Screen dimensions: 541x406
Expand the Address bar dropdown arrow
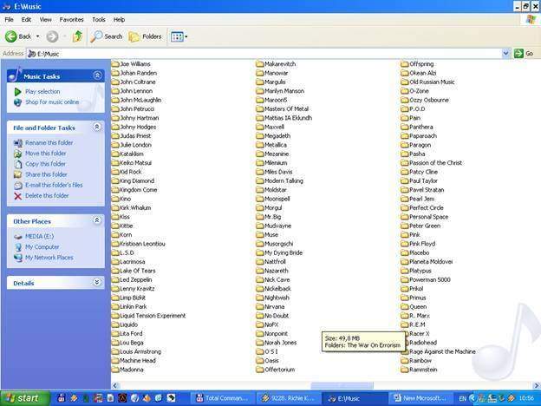point(505,54)
